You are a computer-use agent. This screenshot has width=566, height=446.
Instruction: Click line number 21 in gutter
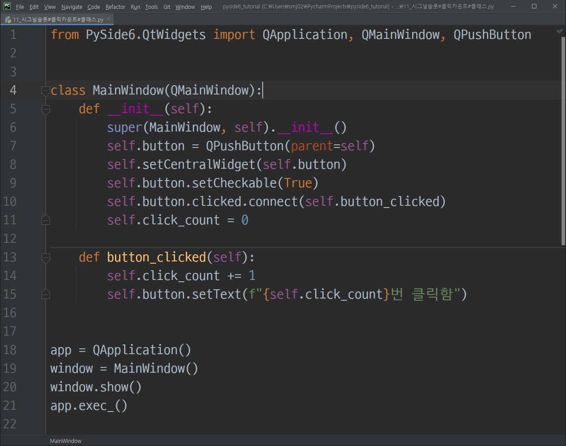(x=10, y=405)
